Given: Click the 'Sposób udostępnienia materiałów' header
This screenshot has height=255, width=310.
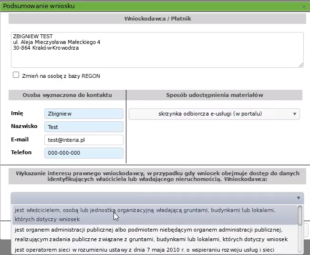Looking at the screenshot, I should 215,95.
